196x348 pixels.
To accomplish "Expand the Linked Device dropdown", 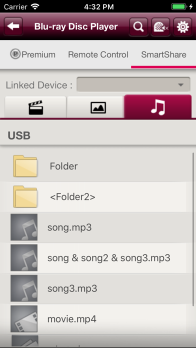I will [133, 84].
